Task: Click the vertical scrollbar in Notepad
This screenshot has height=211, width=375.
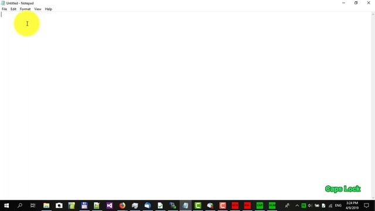Action: [x=373, y=105]
